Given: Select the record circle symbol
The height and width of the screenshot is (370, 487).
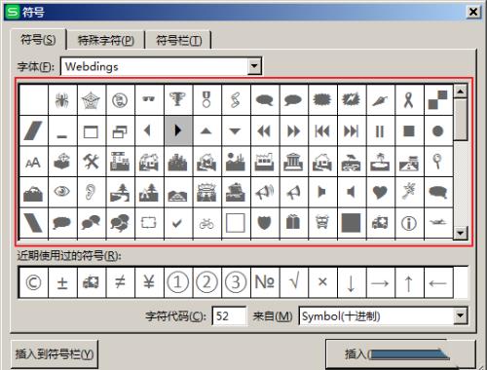Looking at the screenshot, I should (438, 131).
